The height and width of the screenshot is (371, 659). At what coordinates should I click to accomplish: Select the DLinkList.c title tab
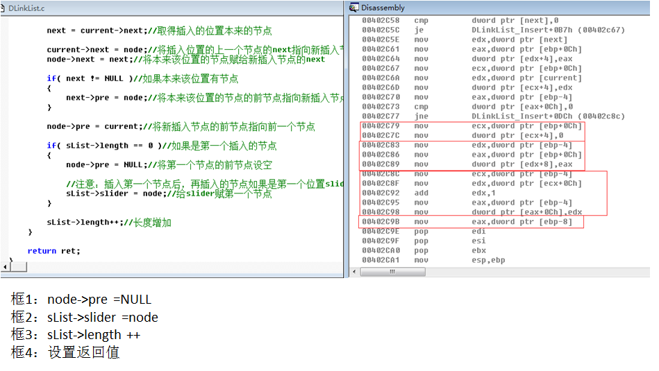click(26, 8)
